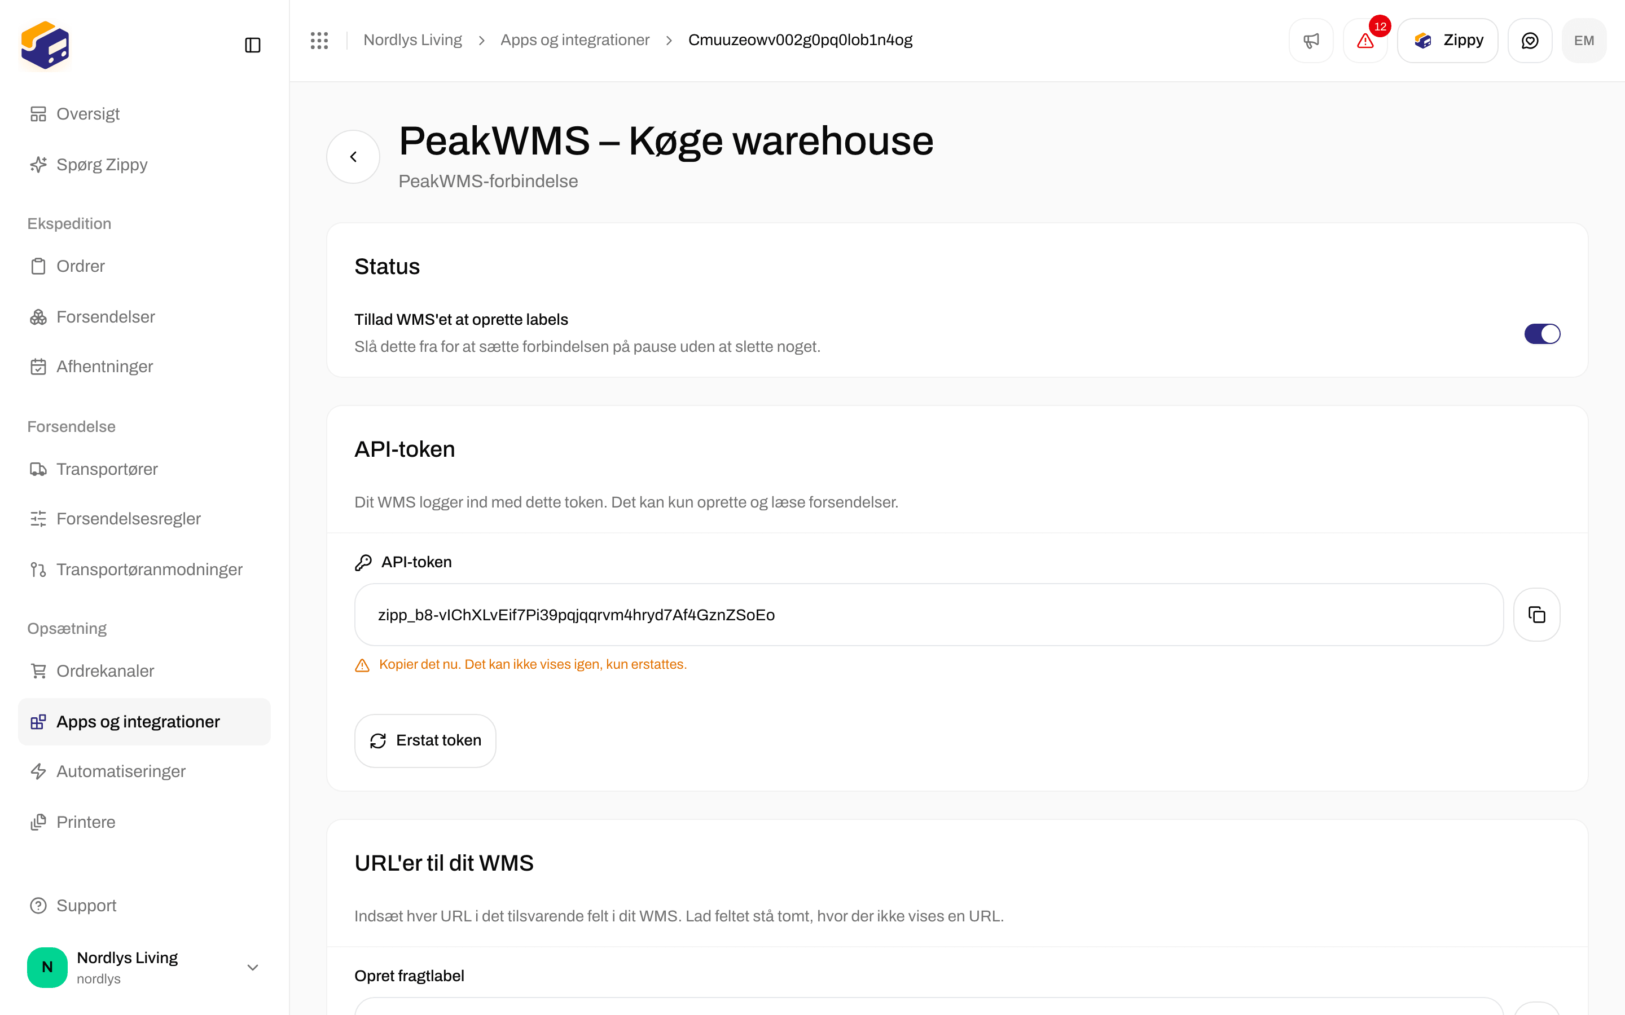Click the Cmuuzeowv002g0pq0lob1n4og breadcrumb

(801, 40)
